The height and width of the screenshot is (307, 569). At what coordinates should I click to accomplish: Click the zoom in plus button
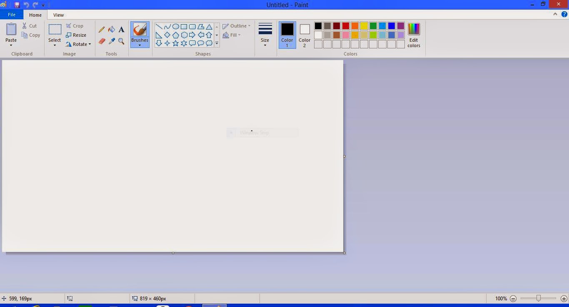564,299
